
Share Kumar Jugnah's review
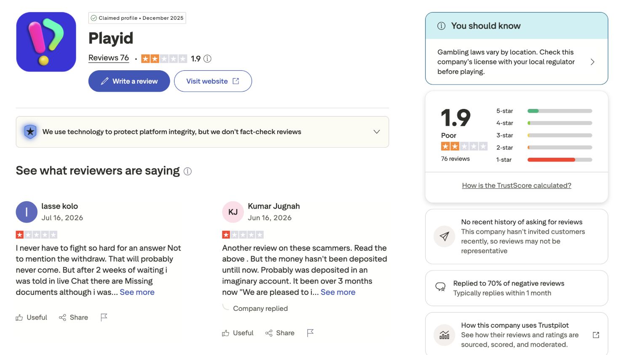click(x=280, y=333)
